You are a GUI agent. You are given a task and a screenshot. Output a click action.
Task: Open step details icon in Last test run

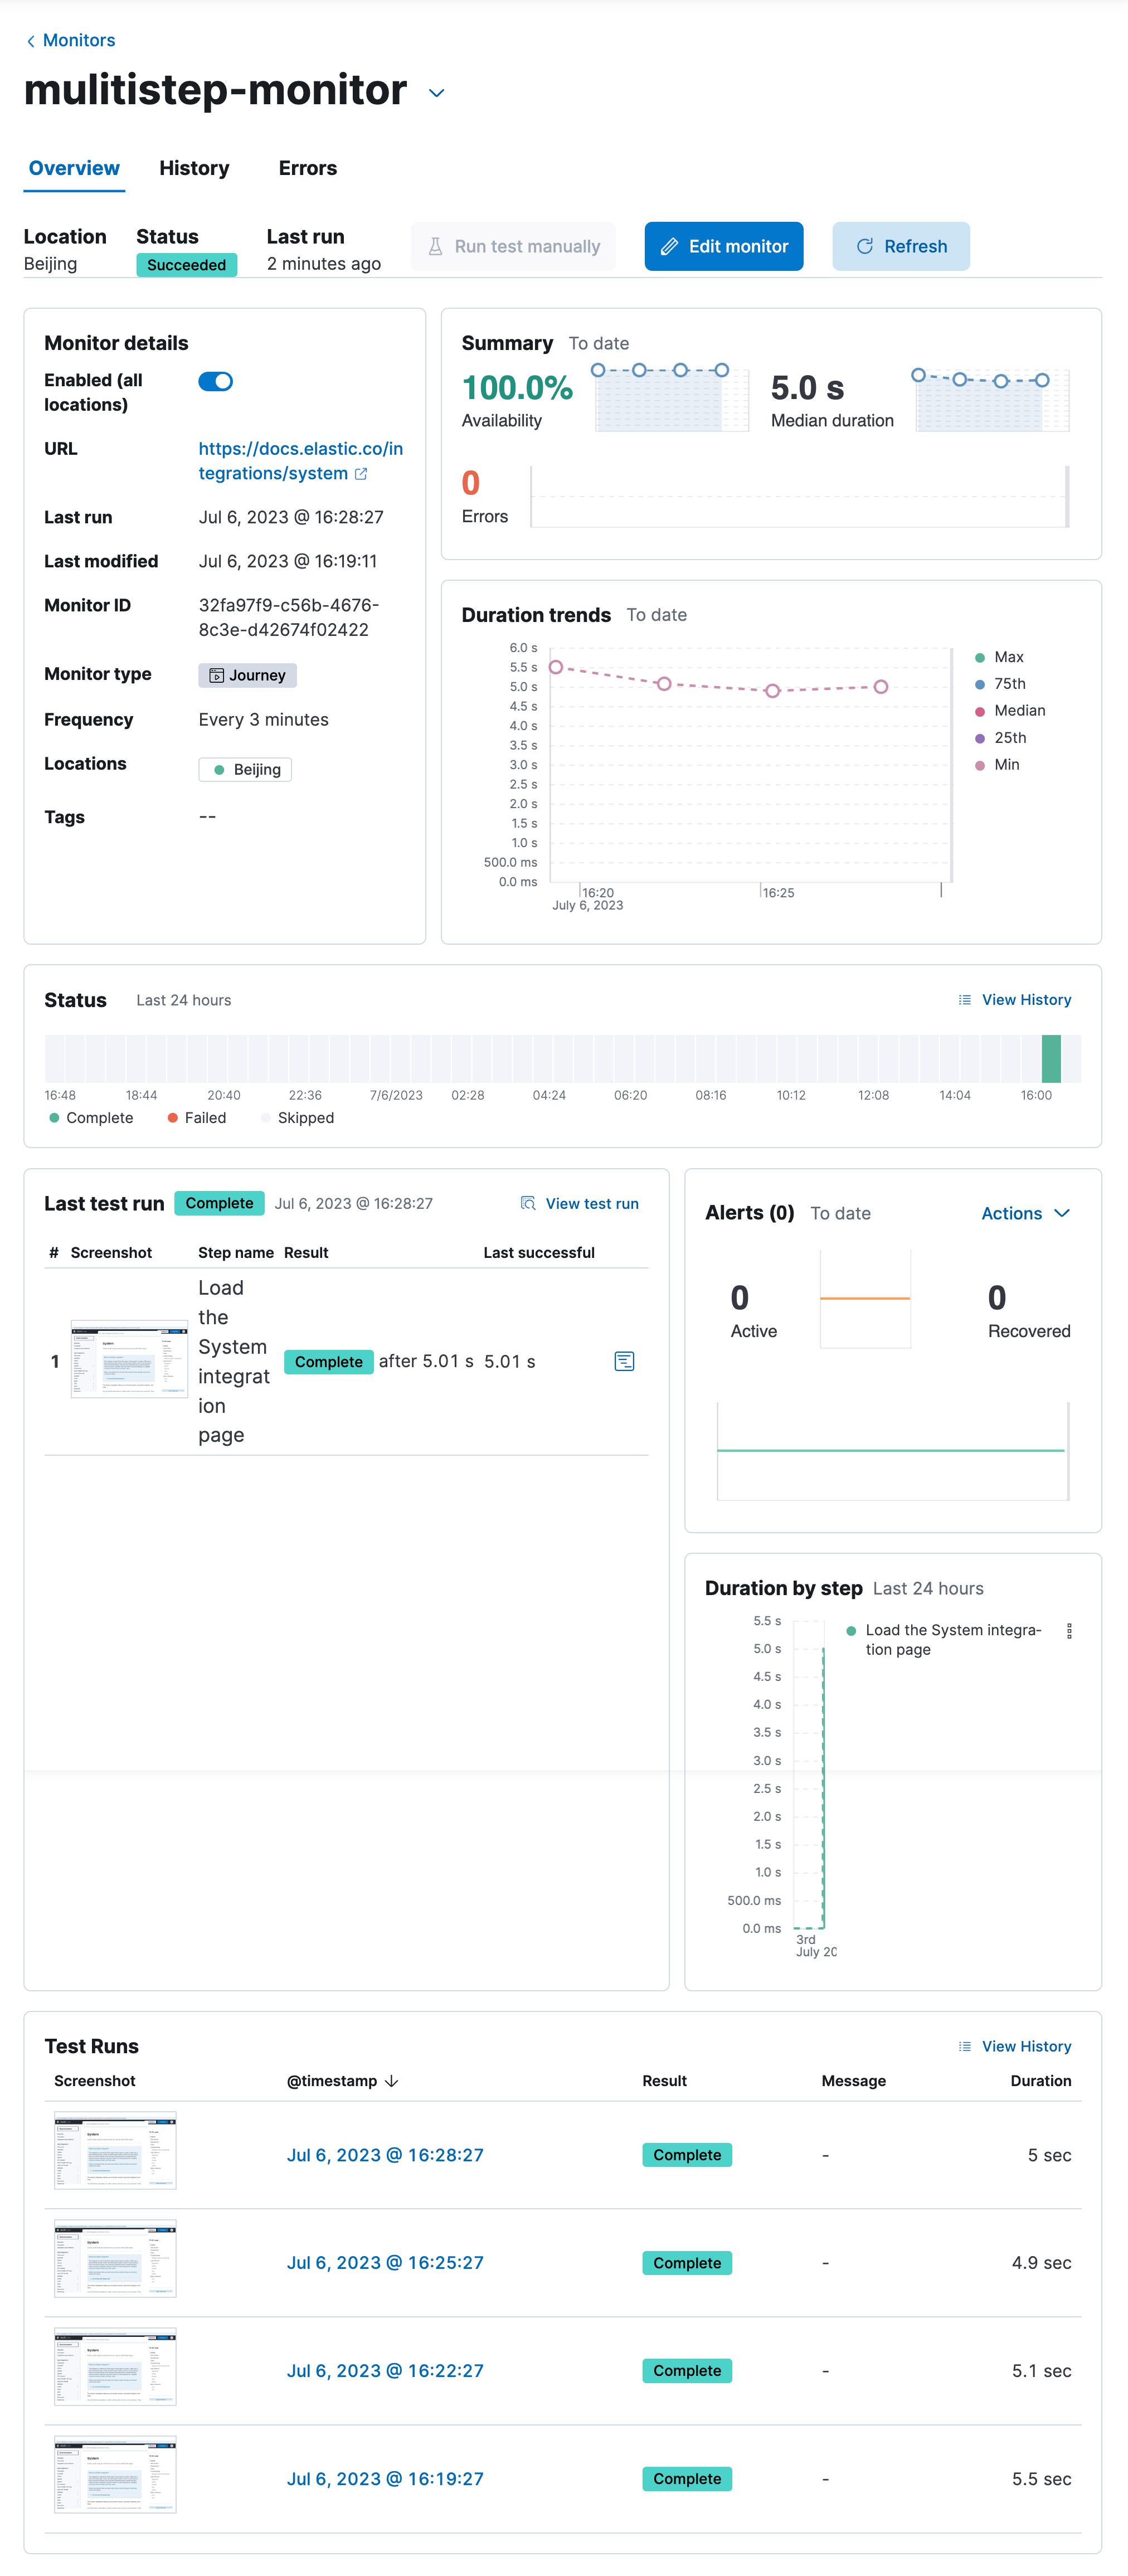pyautogui.click(x=624, y=1361)
